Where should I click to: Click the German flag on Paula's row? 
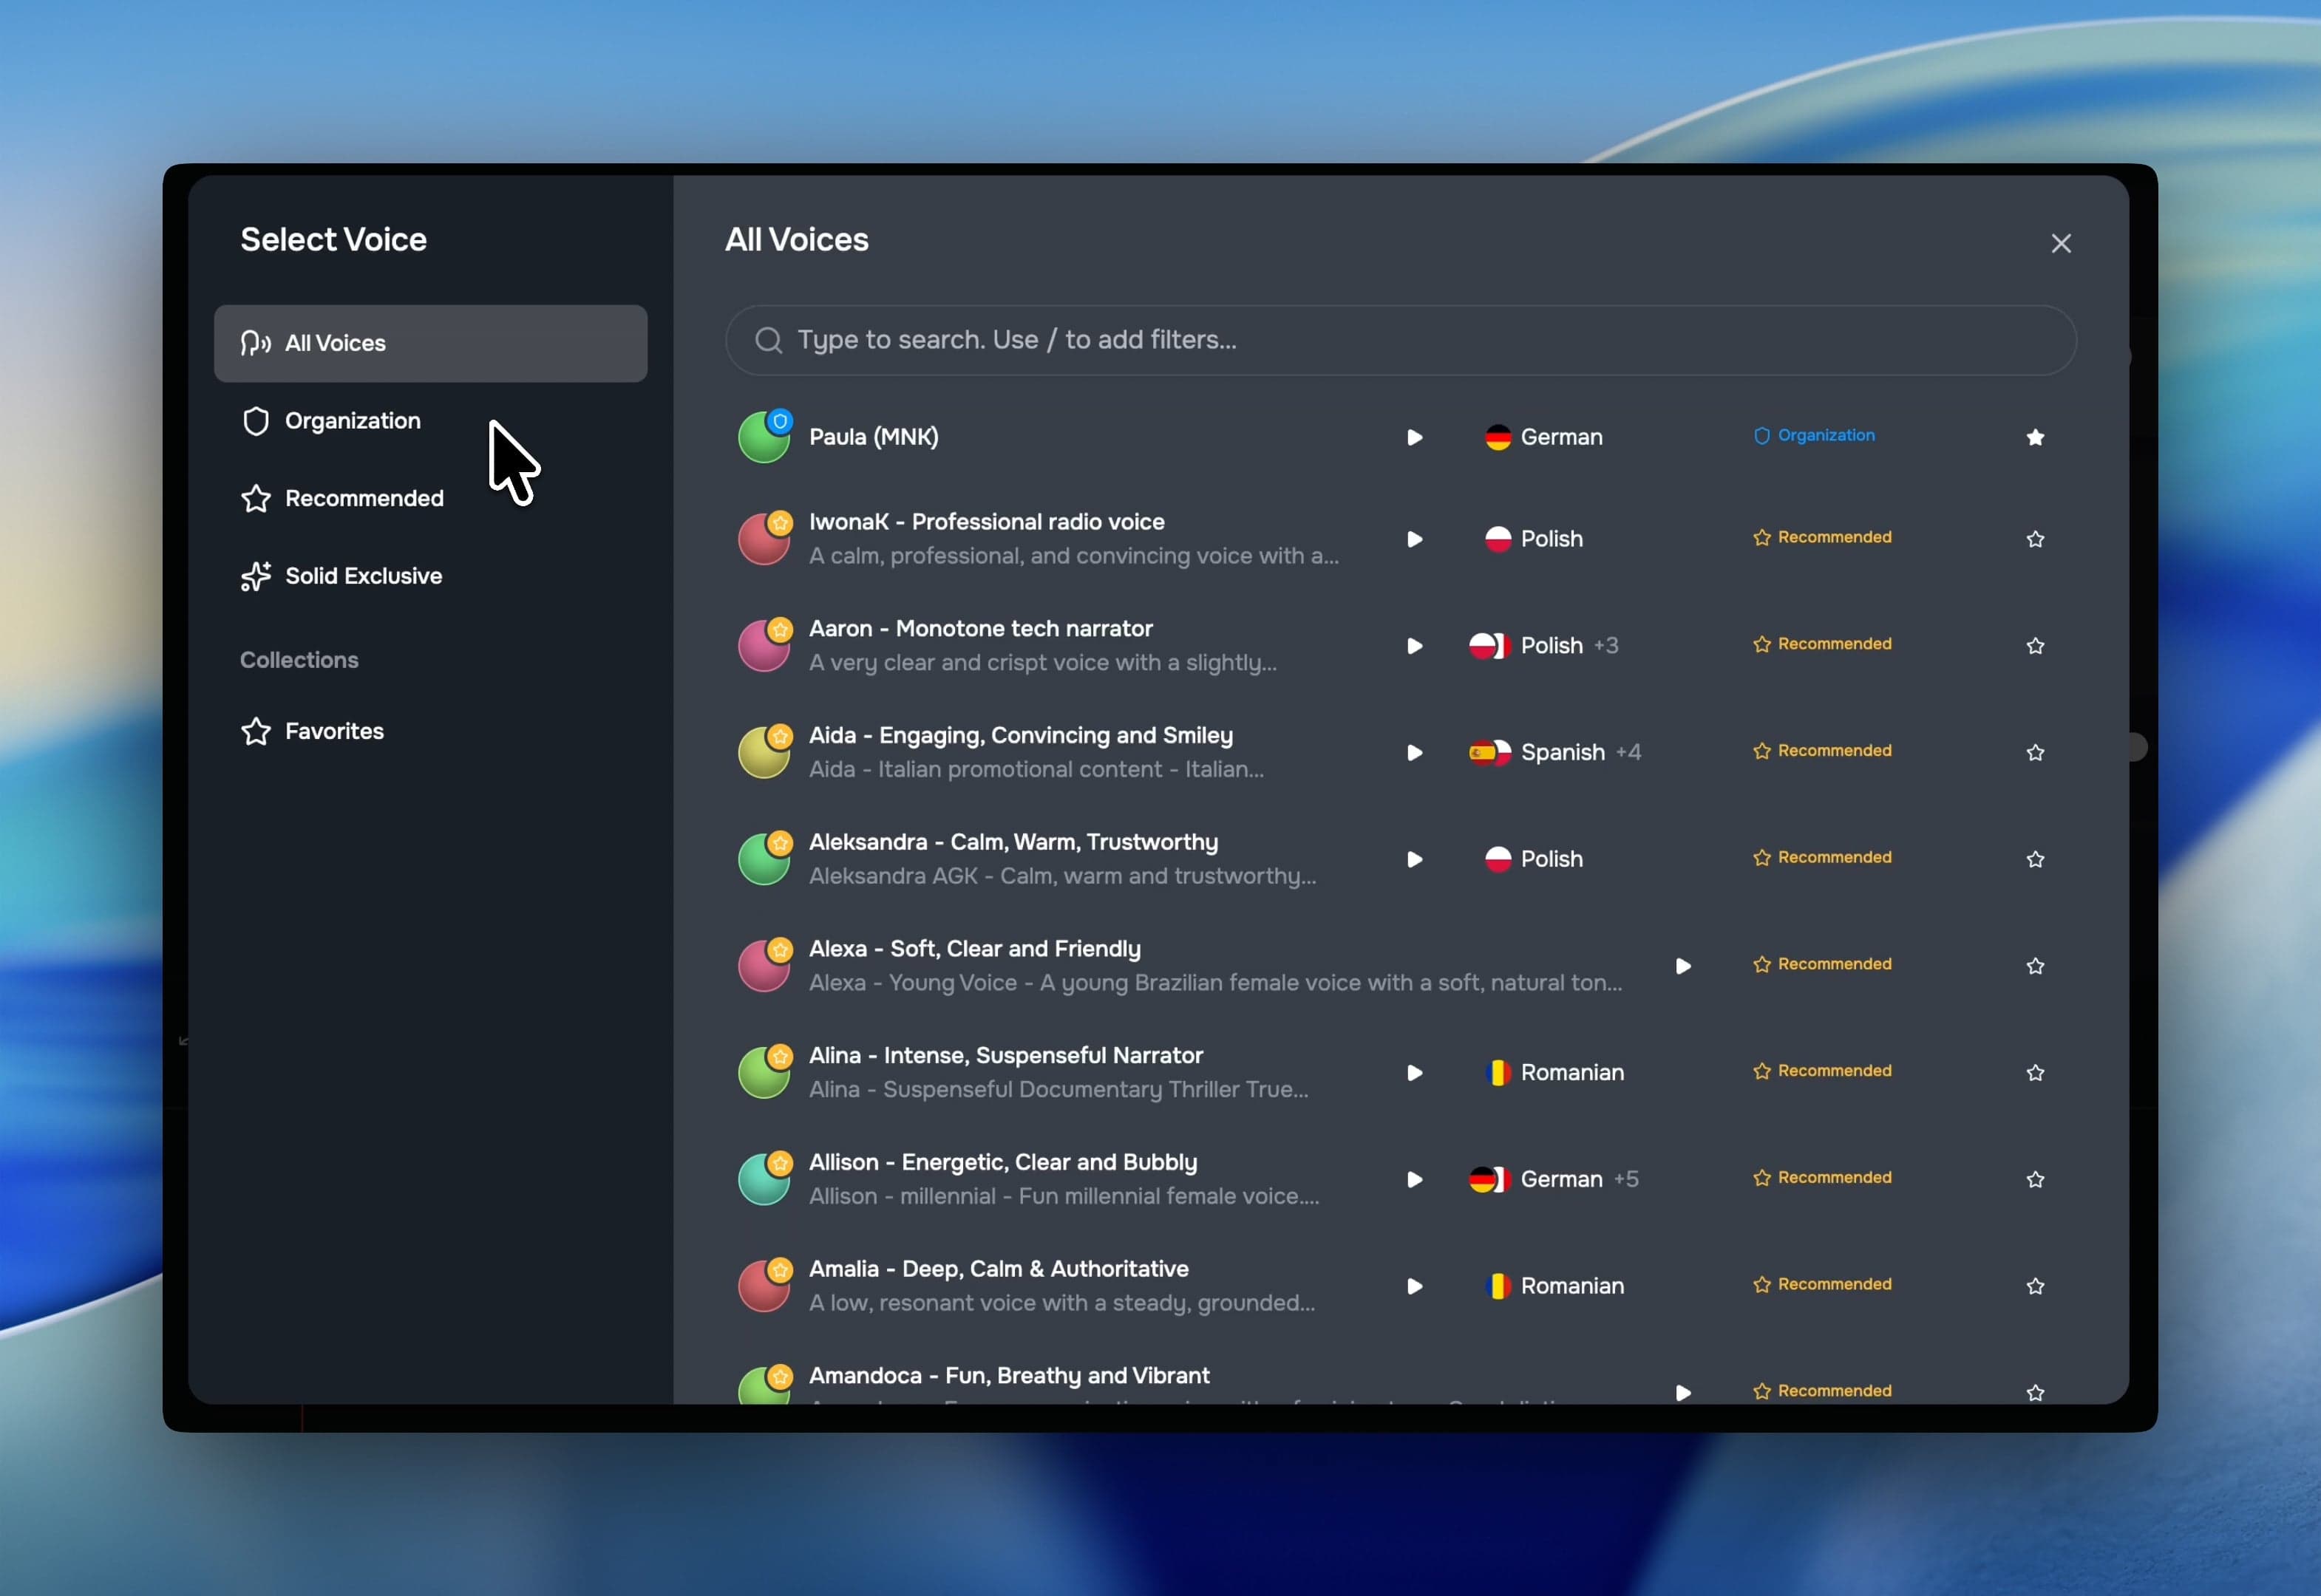pyautogui.click(x=1498, y=437)
